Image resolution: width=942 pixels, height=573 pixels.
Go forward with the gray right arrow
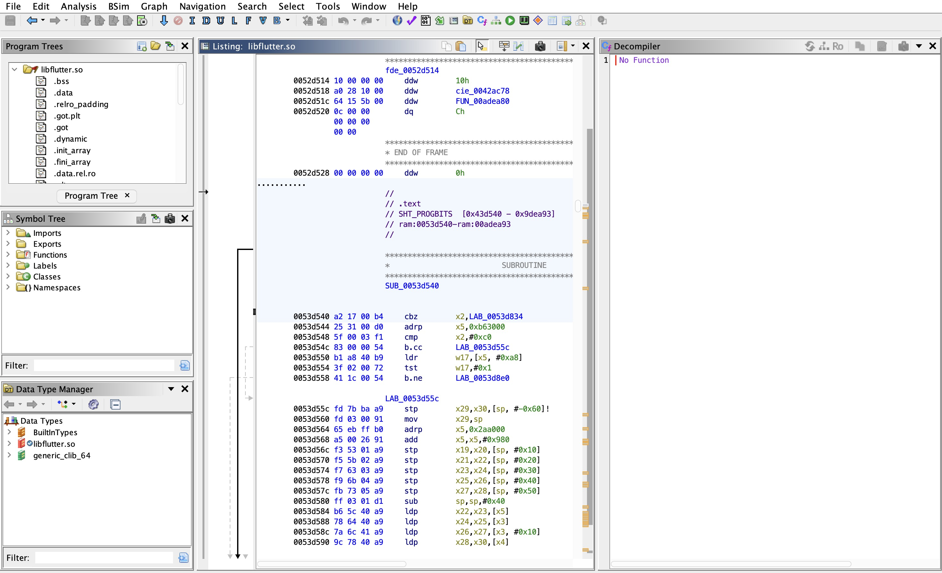(x=55, y=21)
